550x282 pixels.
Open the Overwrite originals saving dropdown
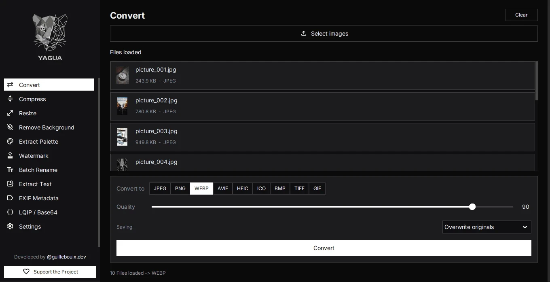point(487,227)
